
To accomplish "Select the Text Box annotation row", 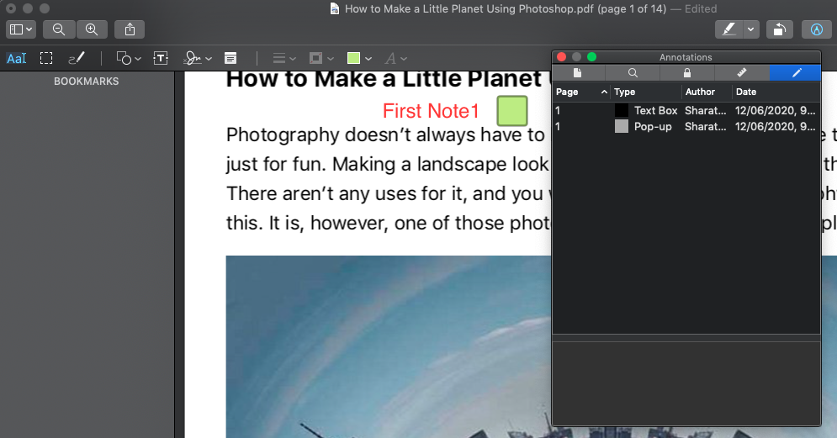I will pos(686,110).
